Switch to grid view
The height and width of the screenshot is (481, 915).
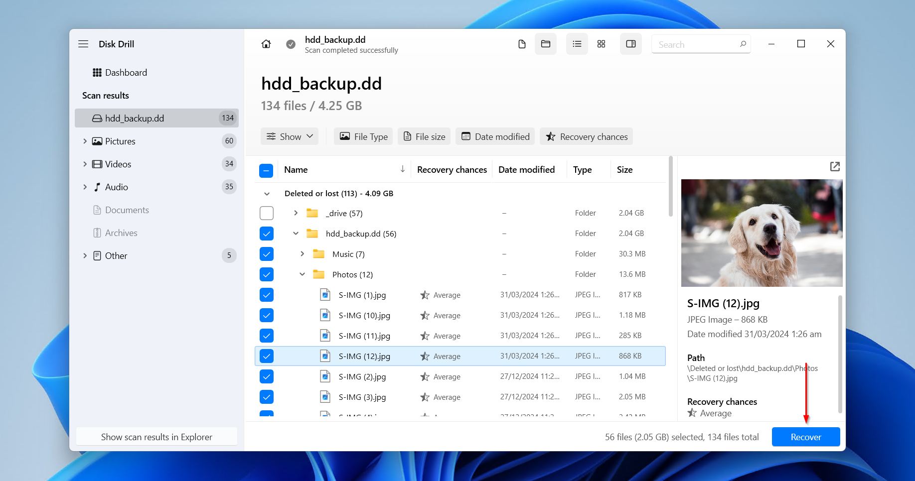601,44
